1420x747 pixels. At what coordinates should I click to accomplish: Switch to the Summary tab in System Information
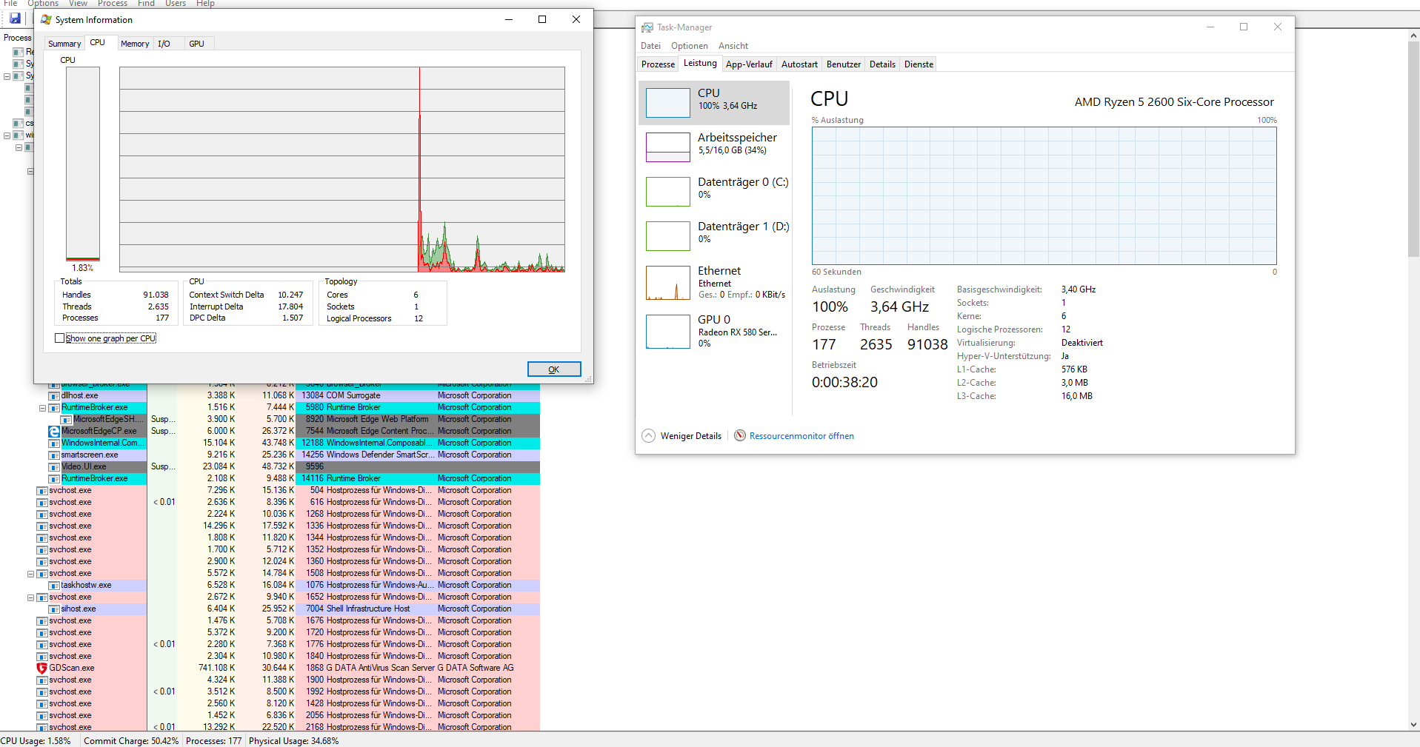pyautogui.click(x=64, y=44)
